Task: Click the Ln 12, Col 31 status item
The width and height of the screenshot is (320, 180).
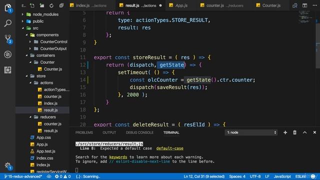Action: tap(204, 176)
